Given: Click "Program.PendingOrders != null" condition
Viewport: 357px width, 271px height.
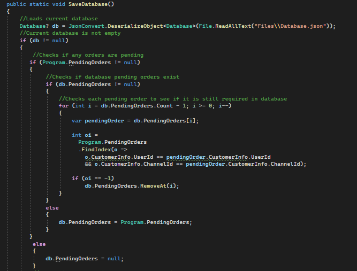Looking at the screenshot, I should 90,63.
